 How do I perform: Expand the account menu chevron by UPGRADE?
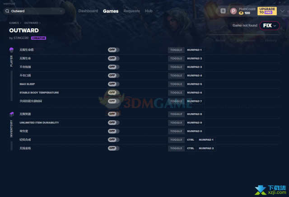pyautogui.click(x=282, y=11)
